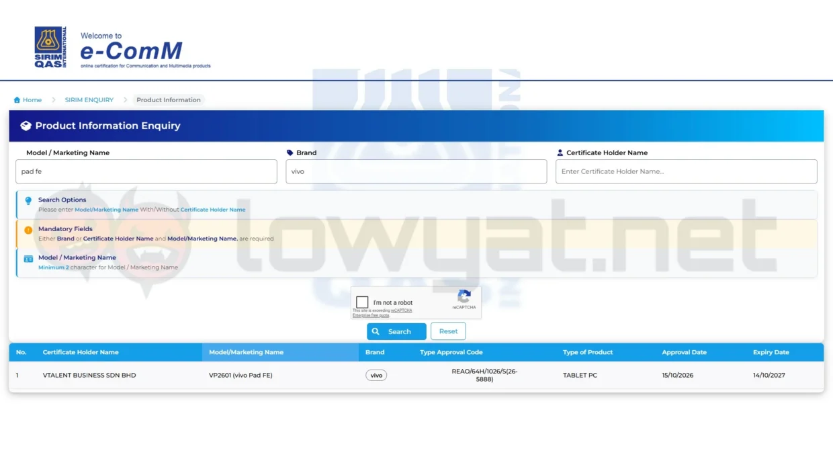This screenshot has height=469, width=833.
Task: Open the Home breadcrumb link
Action: [28, 100]
